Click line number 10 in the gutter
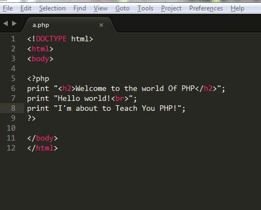The height and width of the screenshot is (210, 261). point(11,128)
